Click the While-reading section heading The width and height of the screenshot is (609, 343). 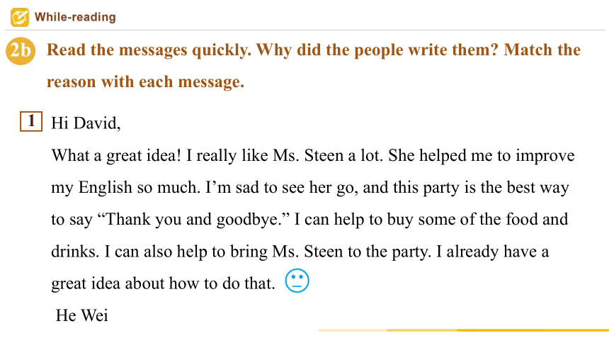(x=75, y=17)
